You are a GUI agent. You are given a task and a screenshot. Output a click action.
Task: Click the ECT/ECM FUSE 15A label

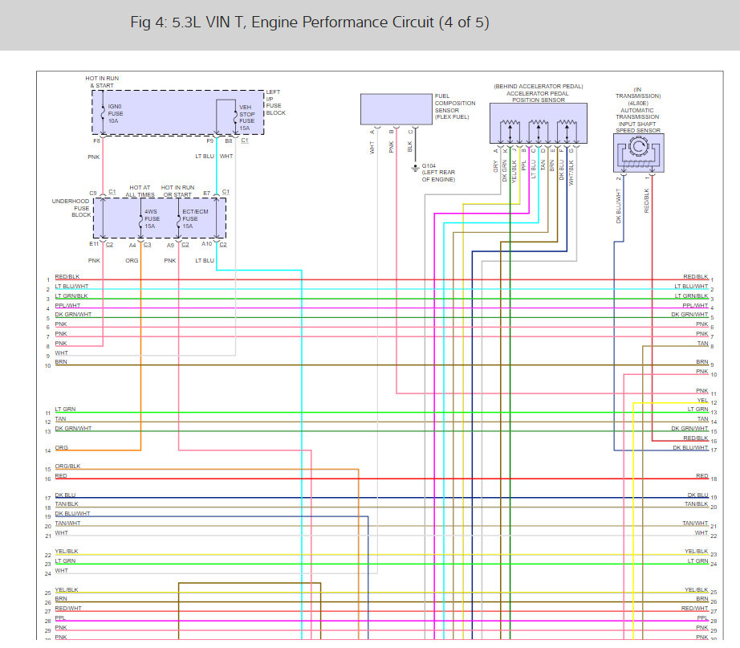[x=195, y=219]
